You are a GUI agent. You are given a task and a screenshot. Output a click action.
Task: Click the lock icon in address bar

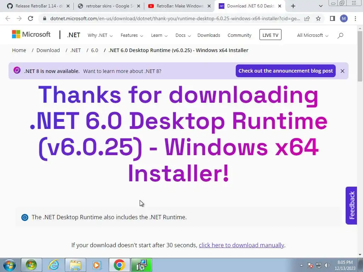pos(45,18)
